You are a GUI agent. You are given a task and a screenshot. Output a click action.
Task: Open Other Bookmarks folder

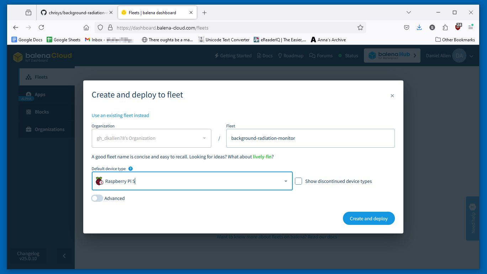[x=455, y=39]
